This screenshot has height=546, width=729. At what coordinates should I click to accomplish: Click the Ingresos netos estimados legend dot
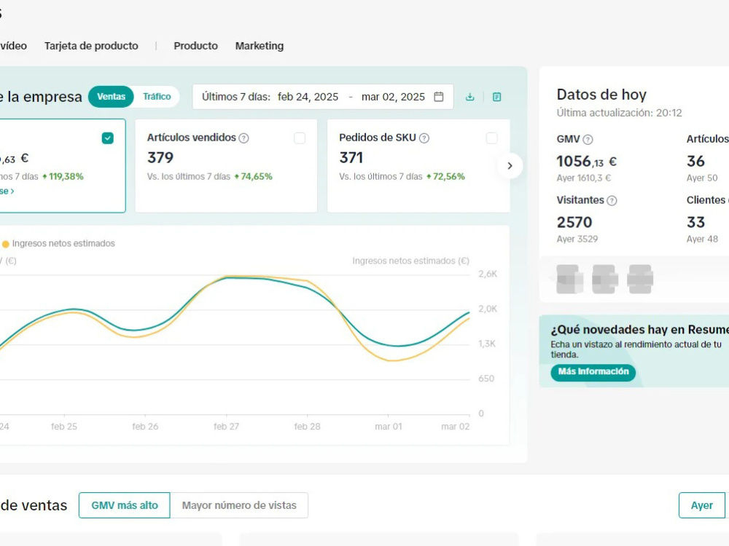click(6, 244)
